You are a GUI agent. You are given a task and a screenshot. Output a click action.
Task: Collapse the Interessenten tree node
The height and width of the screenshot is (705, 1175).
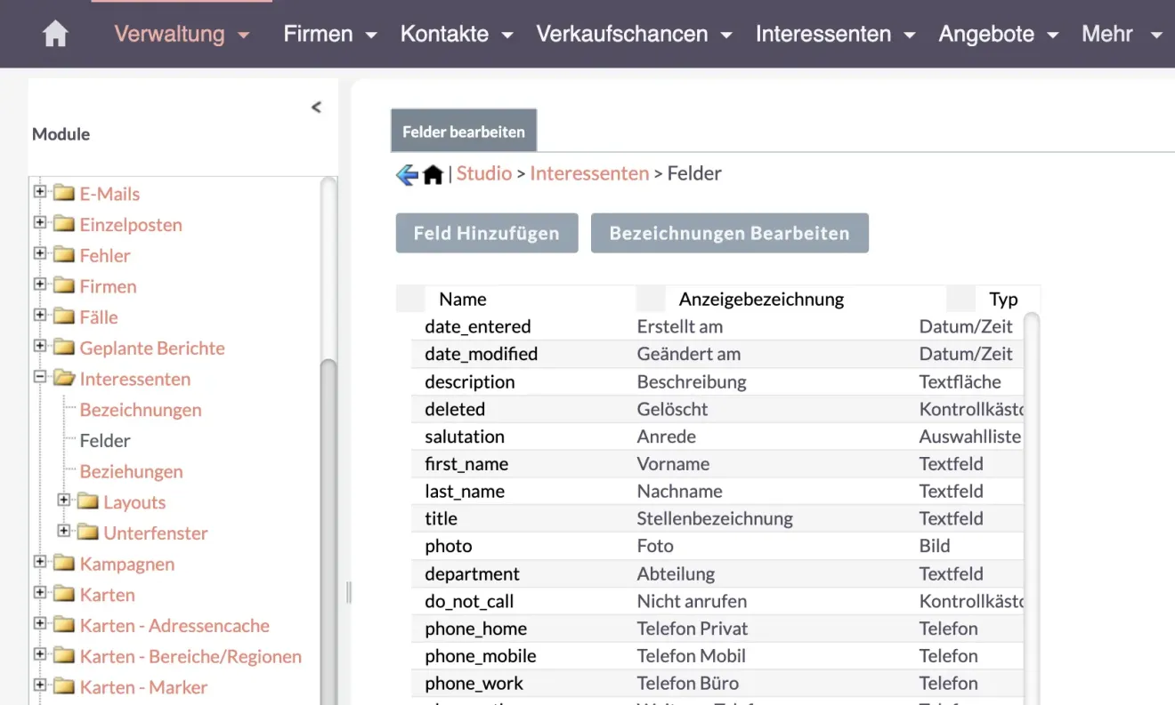38,379
